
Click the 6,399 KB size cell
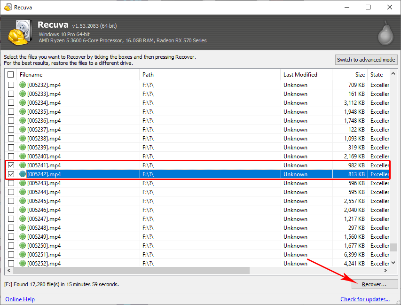click(354, 255)
